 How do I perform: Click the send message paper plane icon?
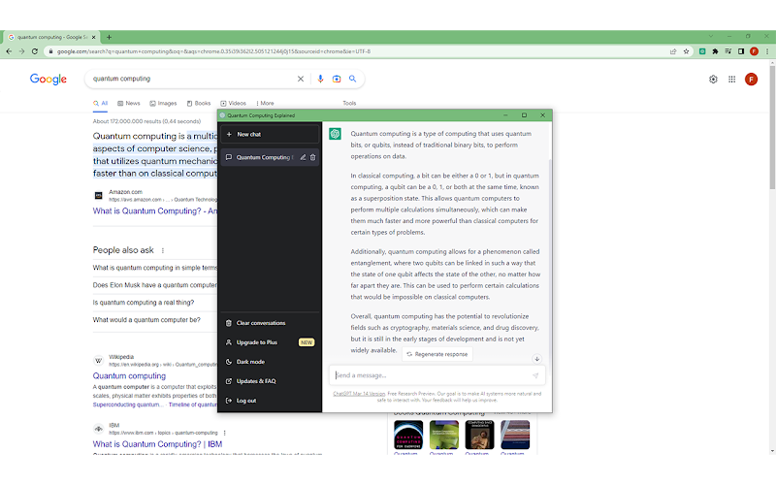point(535,375)
